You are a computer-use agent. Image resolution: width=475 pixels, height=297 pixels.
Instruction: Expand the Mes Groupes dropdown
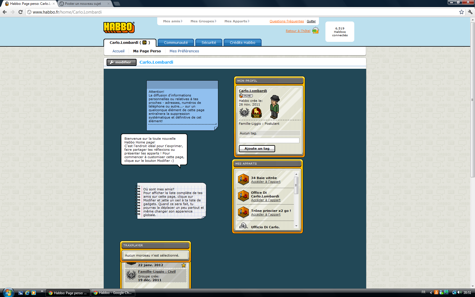pyautogui.click(x=203, y=21)
